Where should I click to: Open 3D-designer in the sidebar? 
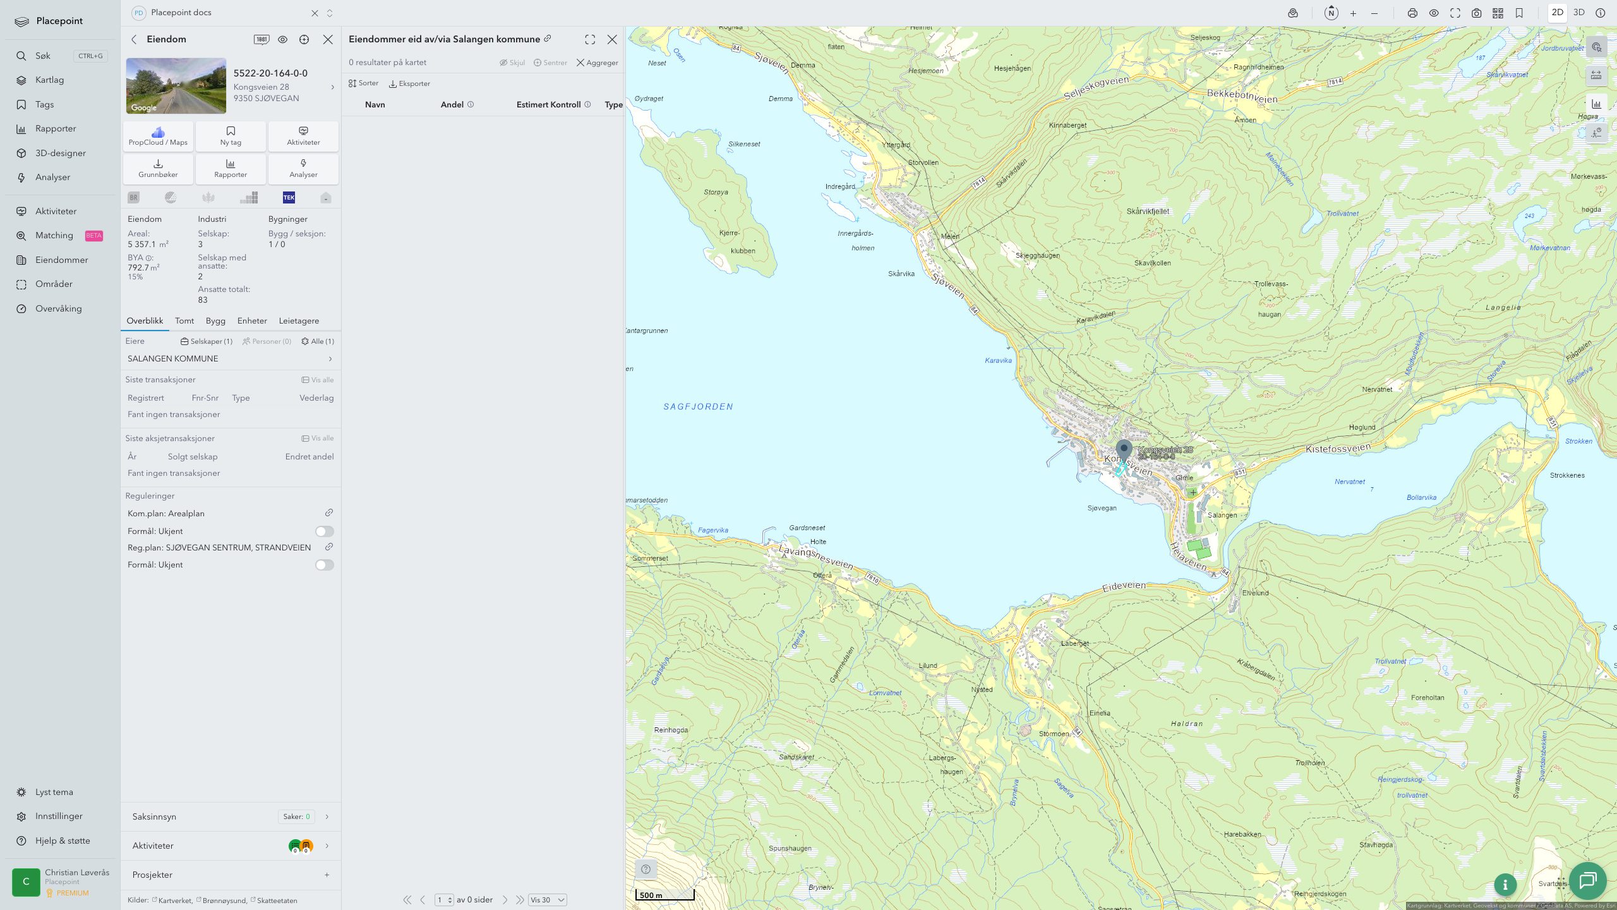click(61, 154)
